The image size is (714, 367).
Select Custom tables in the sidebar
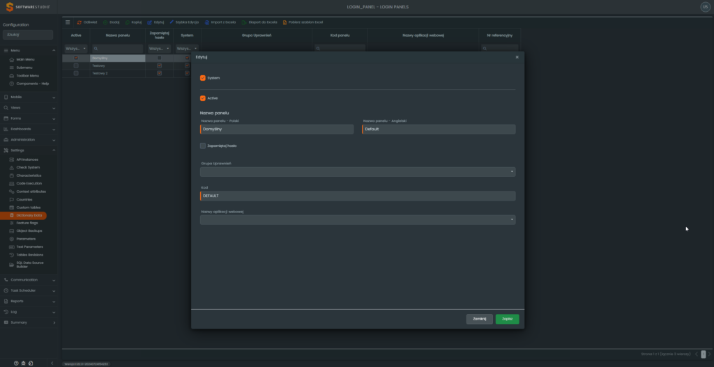click(29, 208)
